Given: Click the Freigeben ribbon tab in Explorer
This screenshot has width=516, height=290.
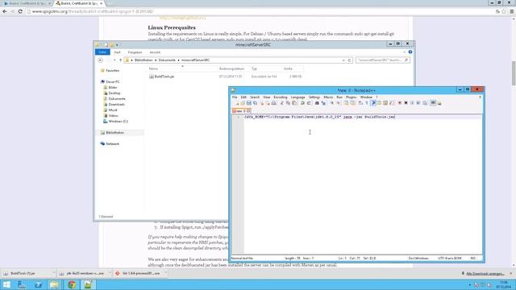Looking at the screenshot, I should coord(135,52).
